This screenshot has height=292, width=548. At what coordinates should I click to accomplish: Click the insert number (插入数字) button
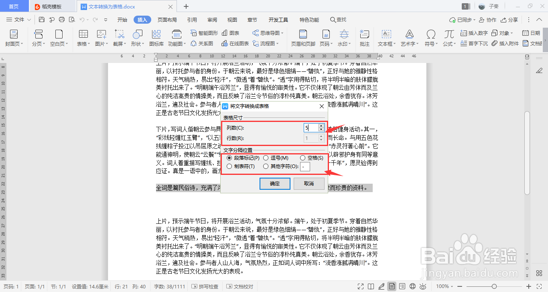coord(474,33)
